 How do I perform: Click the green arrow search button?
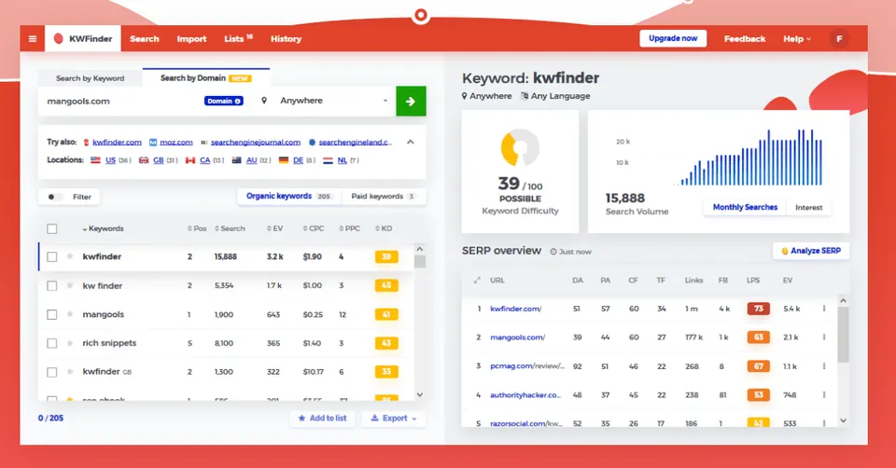click(x=411, y=101)
